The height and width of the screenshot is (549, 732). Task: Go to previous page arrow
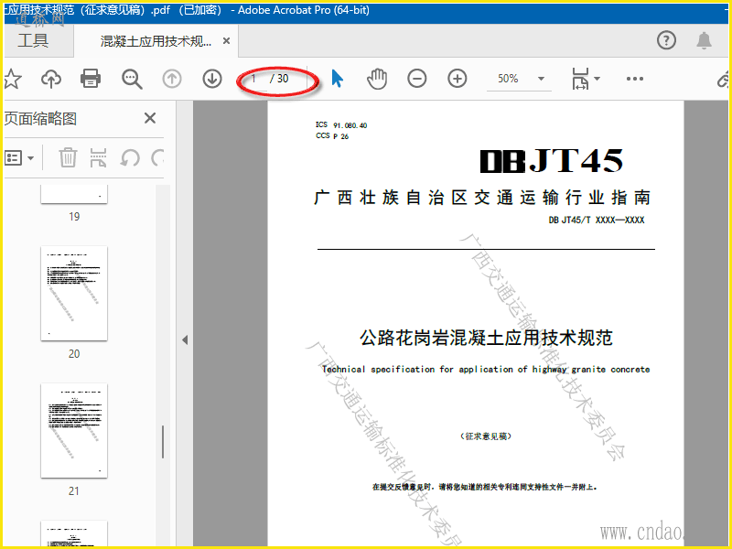coord(172,79)
